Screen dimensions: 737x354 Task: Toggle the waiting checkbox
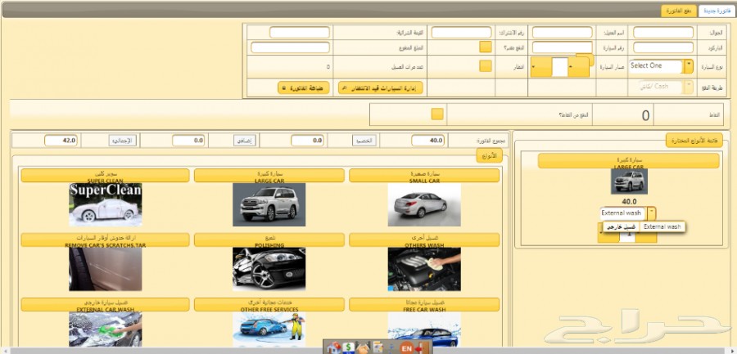click(x=486, y=66)
